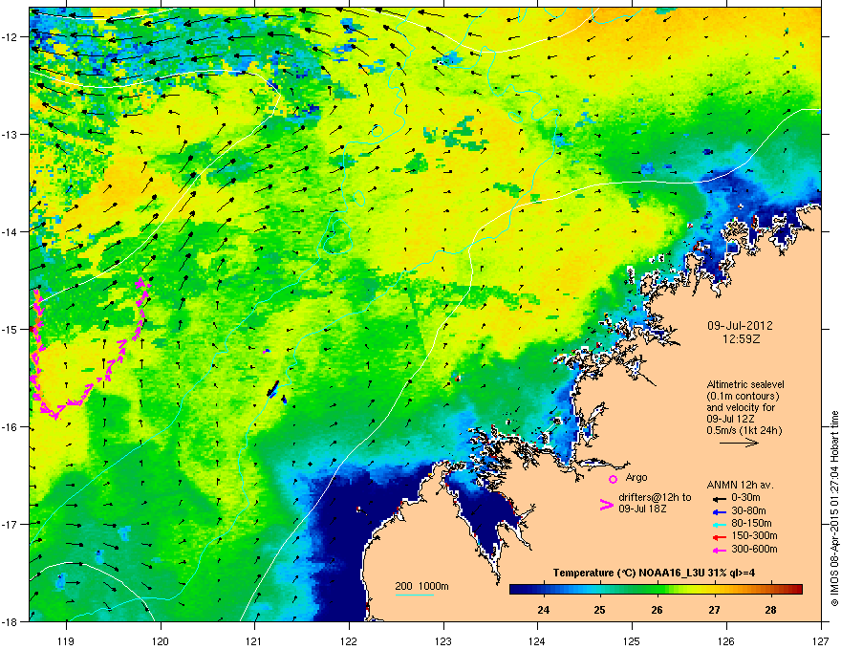
Task: Click the colorbar tick label 27
Action: coord(714,610)
